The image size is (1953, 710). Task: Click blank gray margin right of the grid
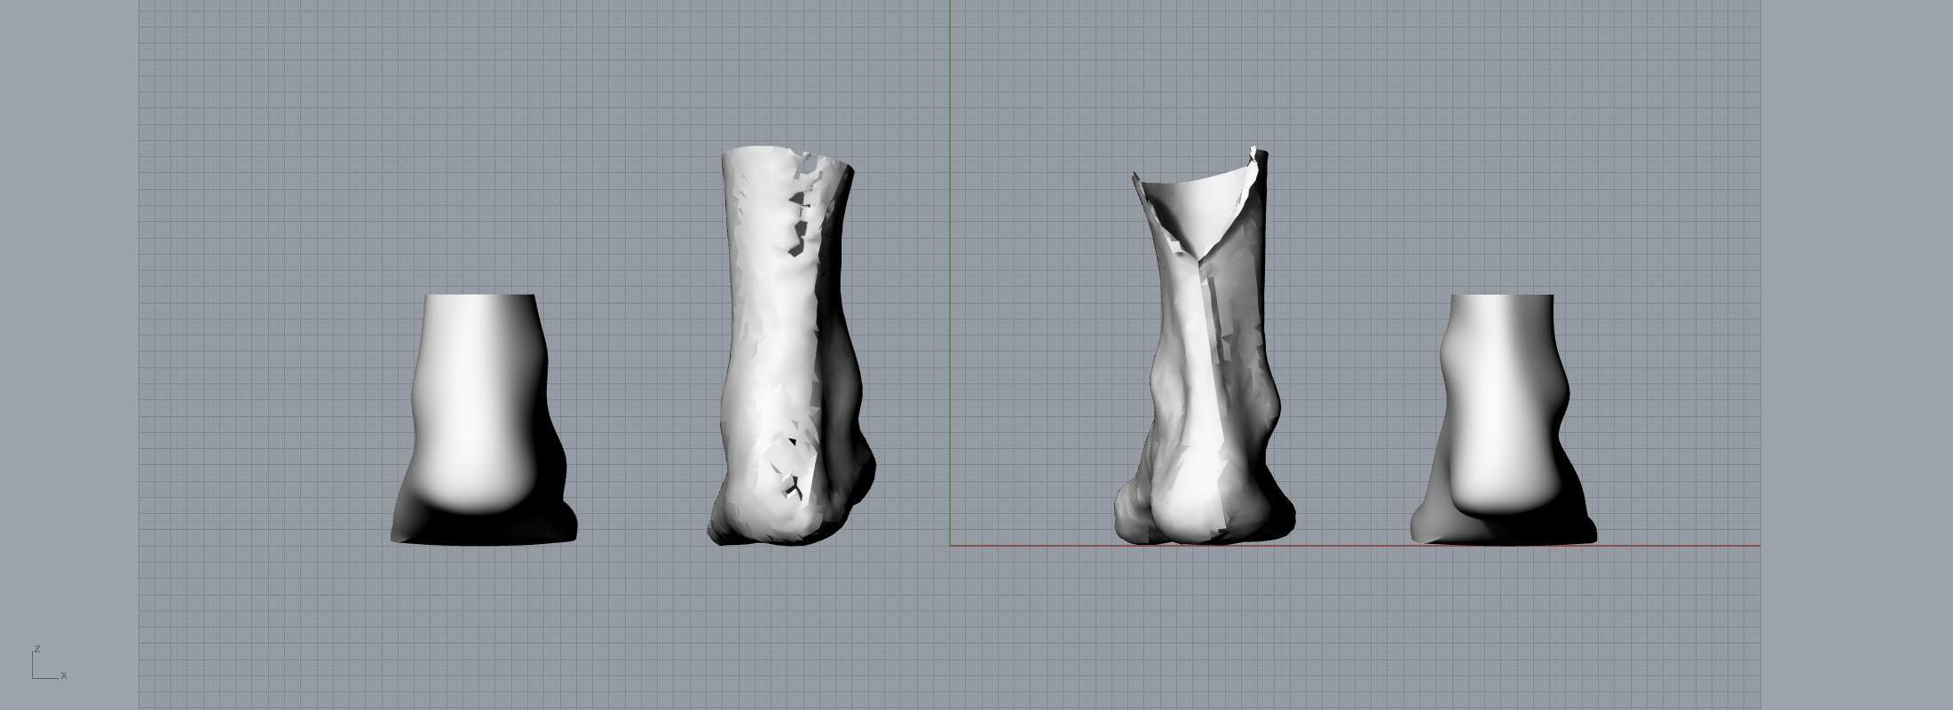(1855, 355)
